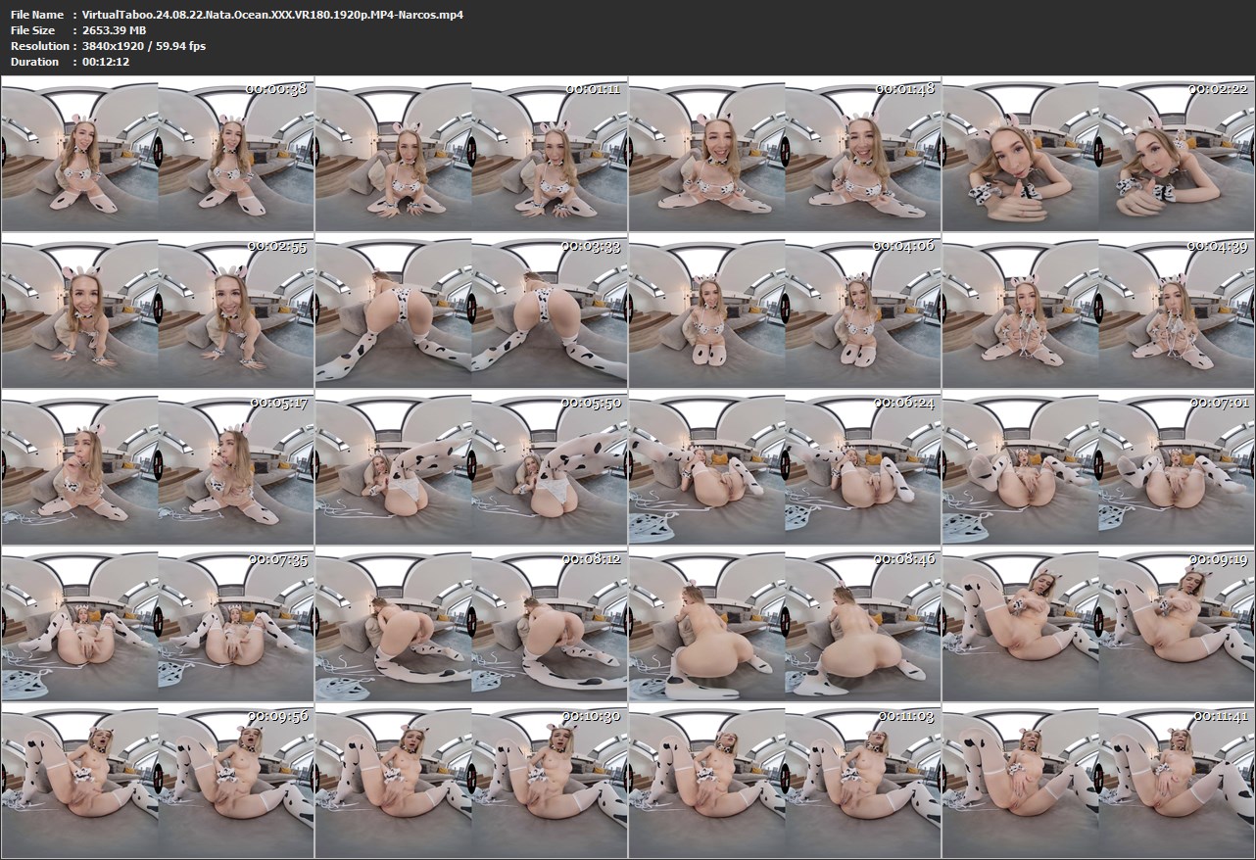
Task: Select the thumbnail stamped 00:05:17
Action: [158, 467]
